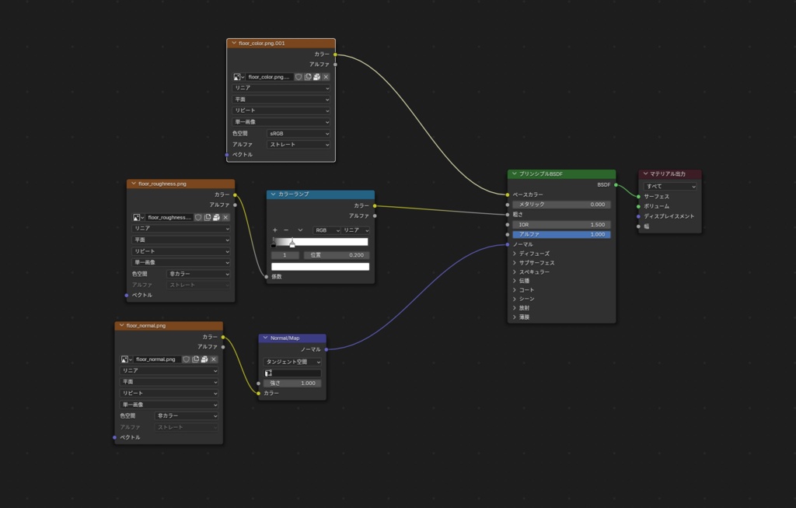Open タンジェント空間 dropdown in Normal/Map node

292,362
